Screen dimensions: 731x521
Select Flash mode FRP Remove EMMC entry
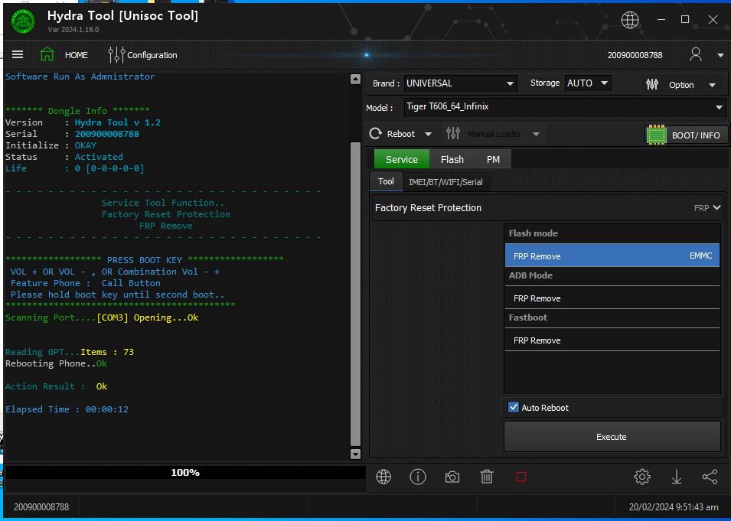pos(612,256)
